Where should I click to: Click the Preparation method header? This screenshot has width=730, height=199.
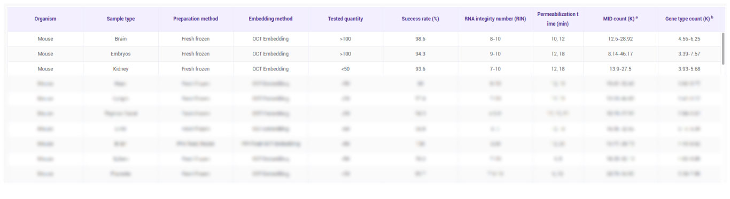[196, 19]
